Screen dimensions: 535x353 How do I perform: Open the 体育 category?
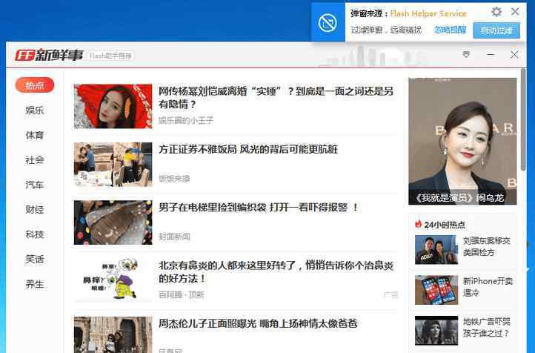[35, 135]
